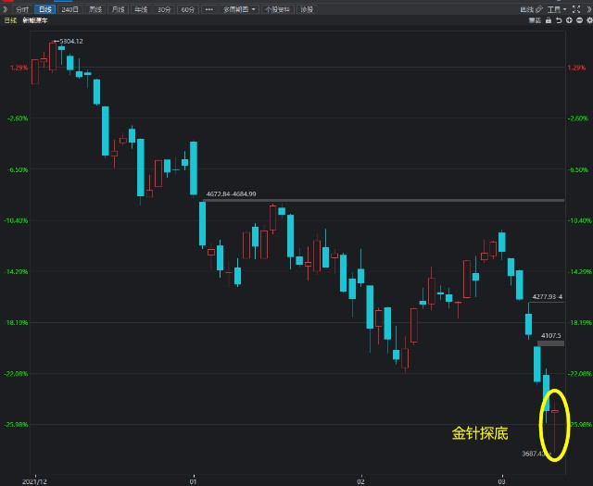
Task: Select the 周线 weekly period tab
Action: tap(95, 9)
